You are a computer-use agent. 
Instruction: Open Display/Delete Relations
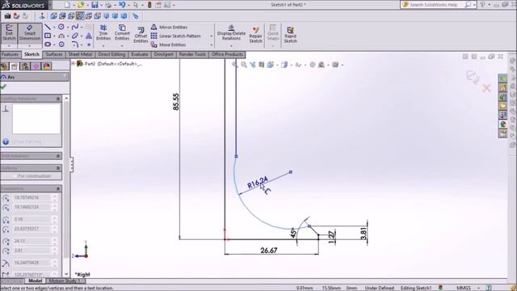coord(231,32)
